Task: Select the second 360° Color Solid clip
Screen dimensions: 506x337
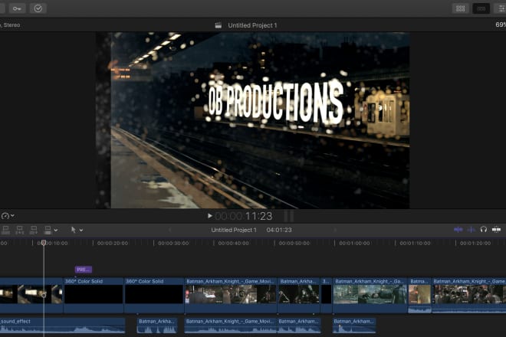Action: 154,295
